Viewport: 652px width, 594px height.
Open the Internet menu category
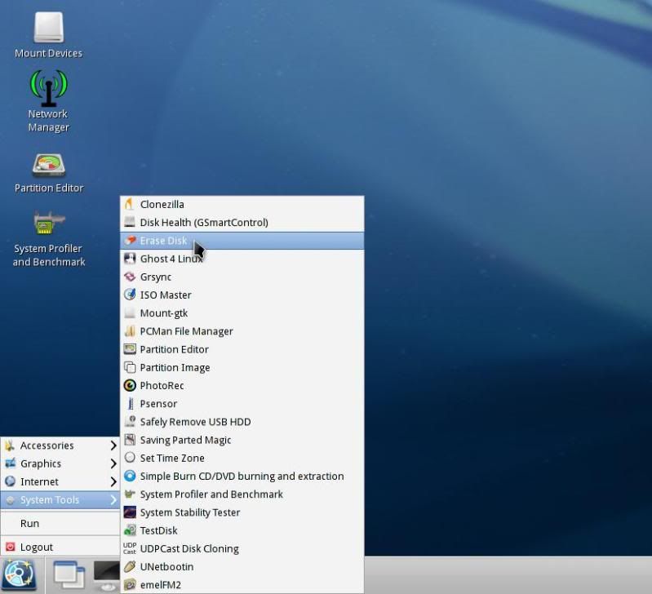click(x=60, y=481)
